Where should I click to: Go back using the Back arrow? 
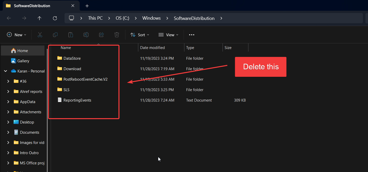[x=9, y=18]
